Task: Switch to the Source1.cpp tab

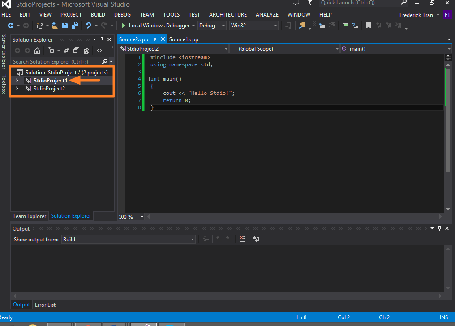Action: click(x=184, y=39)
